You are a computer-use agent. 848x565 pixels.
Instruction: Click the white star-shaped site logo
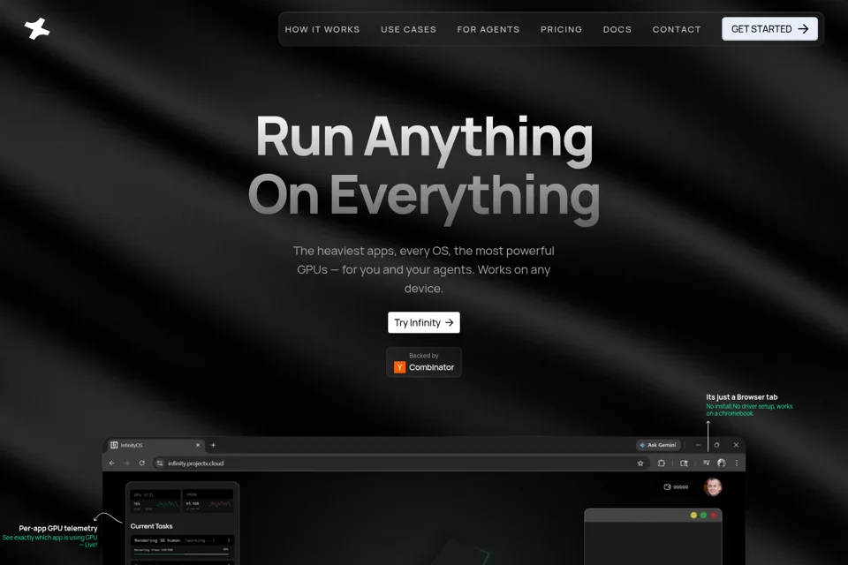point(37,28)
